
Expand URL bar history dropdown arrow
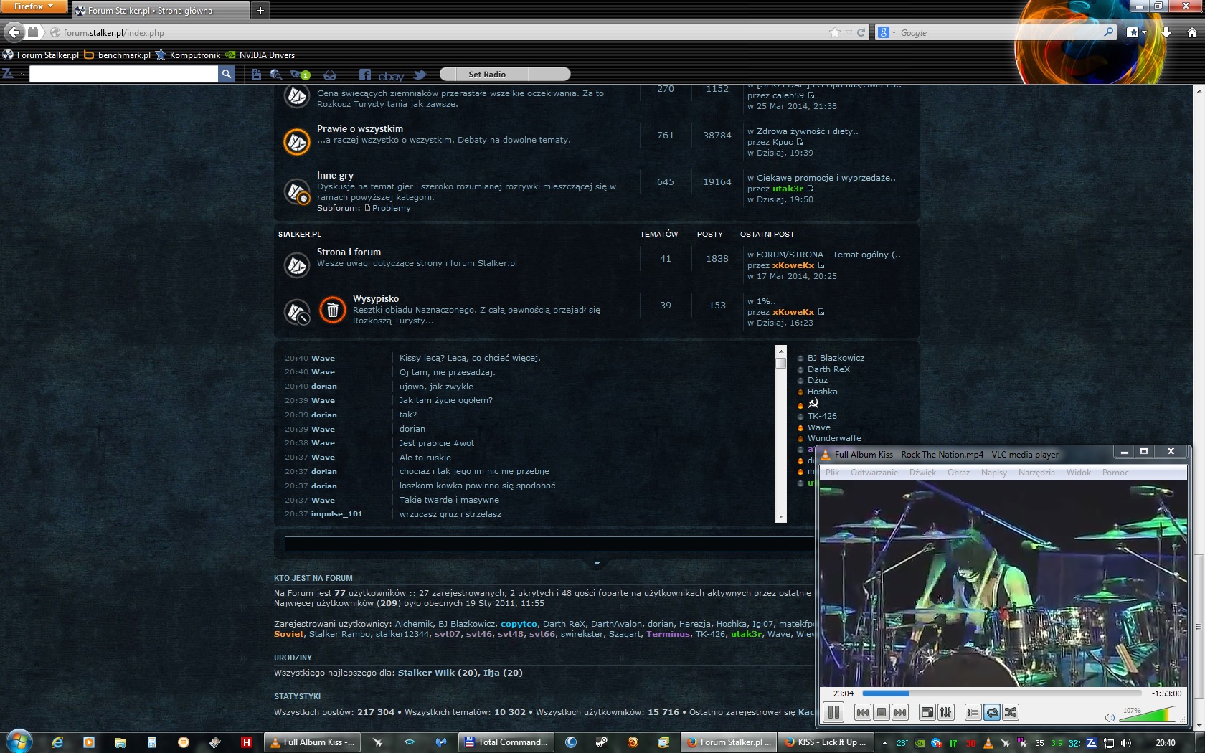pyautogui.click(x=849, y=32)
